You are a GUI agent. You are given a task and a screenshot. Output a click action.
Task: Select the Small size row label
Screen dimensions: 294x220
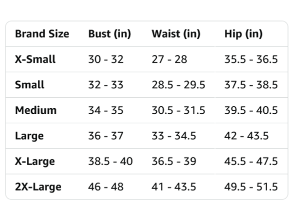coord(29,85)
